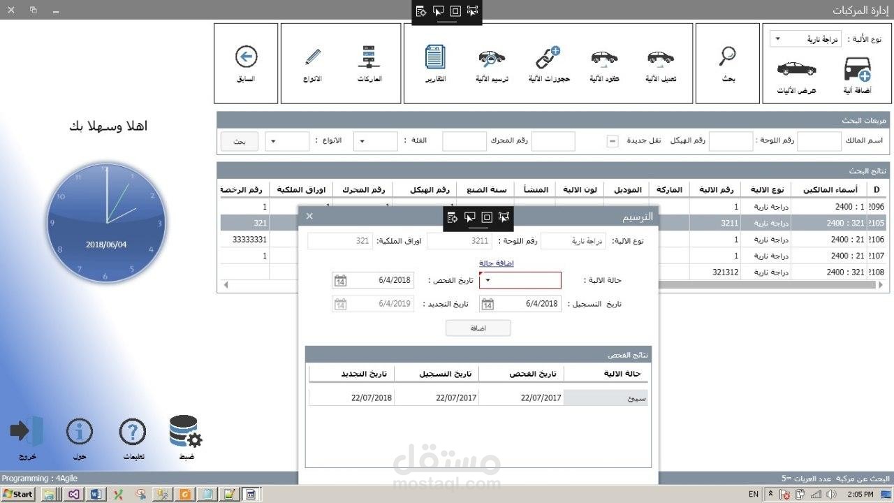Click اضافة button in الترسيم dialog

(478, 328)
